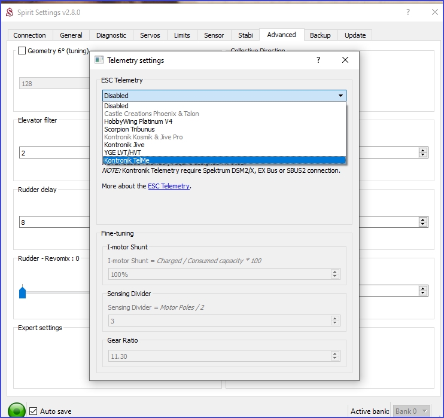Click the Rudder Revomix slider handle

click(23, 292)
